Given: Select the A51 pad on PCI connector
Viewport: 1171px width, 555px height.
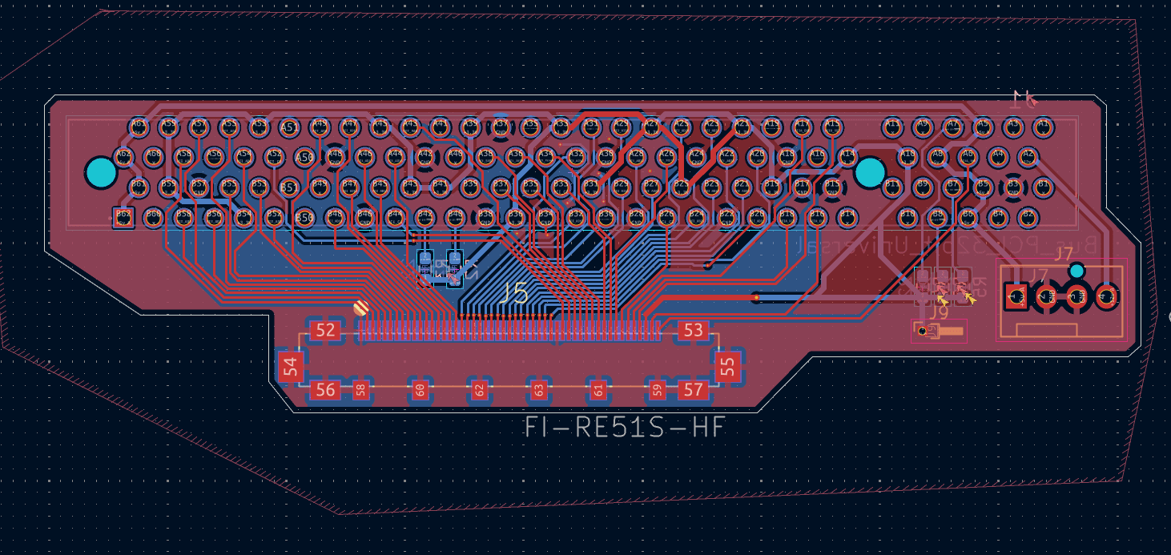Looking at the screenshot, I should click(x=289, y=127).
